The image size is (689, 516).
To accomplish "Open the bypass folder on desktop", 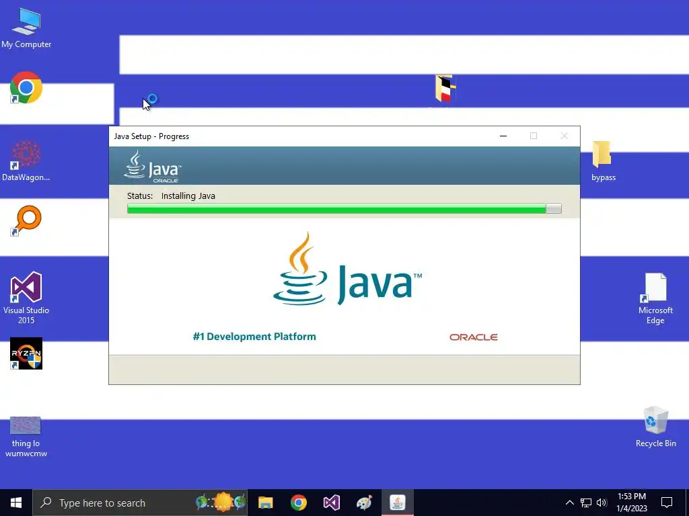I will (603, 161).
